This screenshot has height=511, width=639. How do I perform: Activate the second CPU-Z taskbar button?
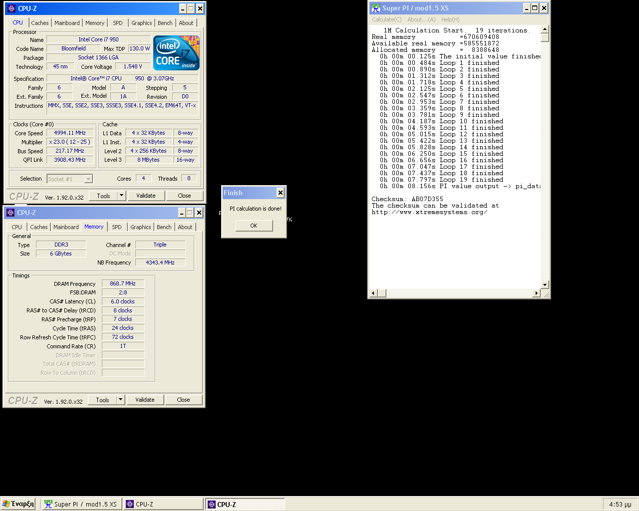click(245, 504)
